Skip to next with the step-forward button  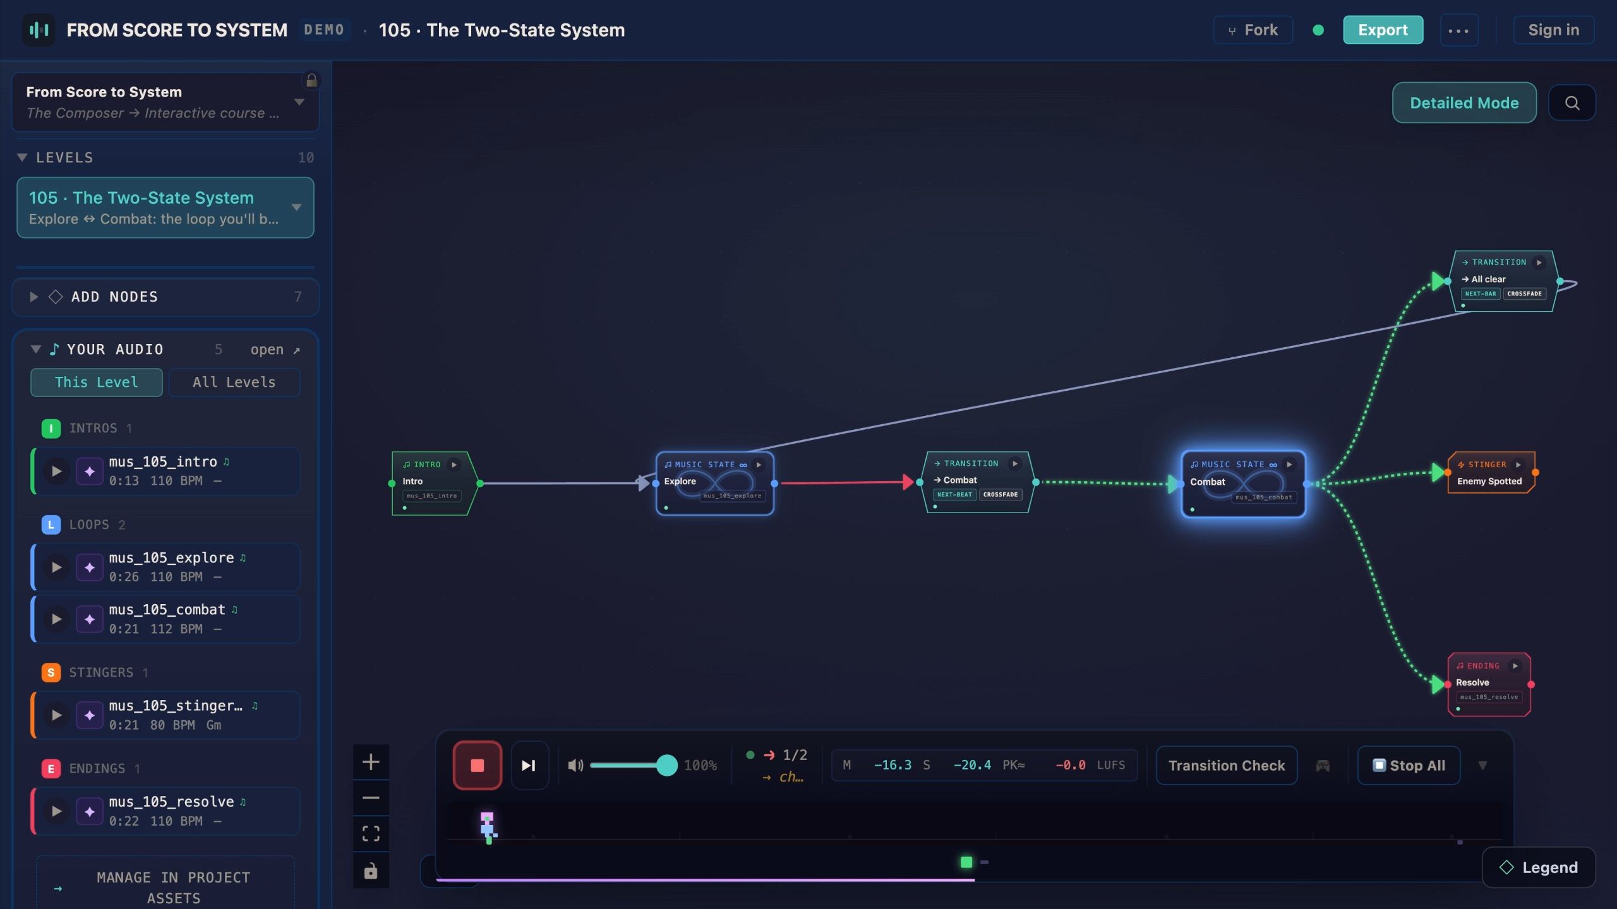tap(529, 765)
